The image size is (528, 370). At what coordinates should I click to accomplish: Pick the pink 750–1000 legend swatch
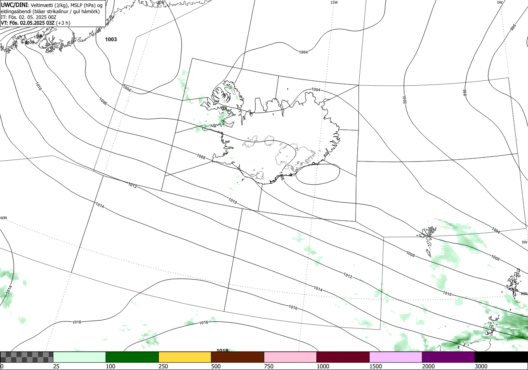(x=290, y=357)
